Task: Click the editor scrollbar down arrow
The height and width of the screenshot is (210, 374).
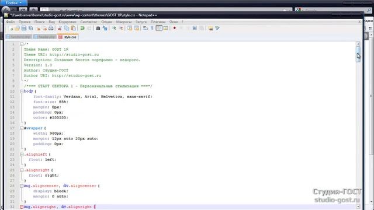Action: coord(358,206)
